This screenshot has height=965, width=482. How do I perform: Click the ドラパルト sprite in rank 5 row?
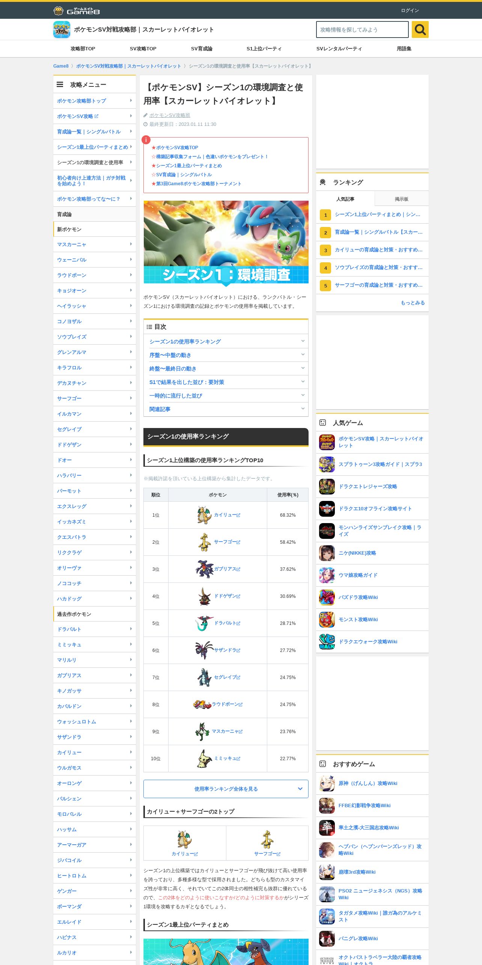coord(205,623)
